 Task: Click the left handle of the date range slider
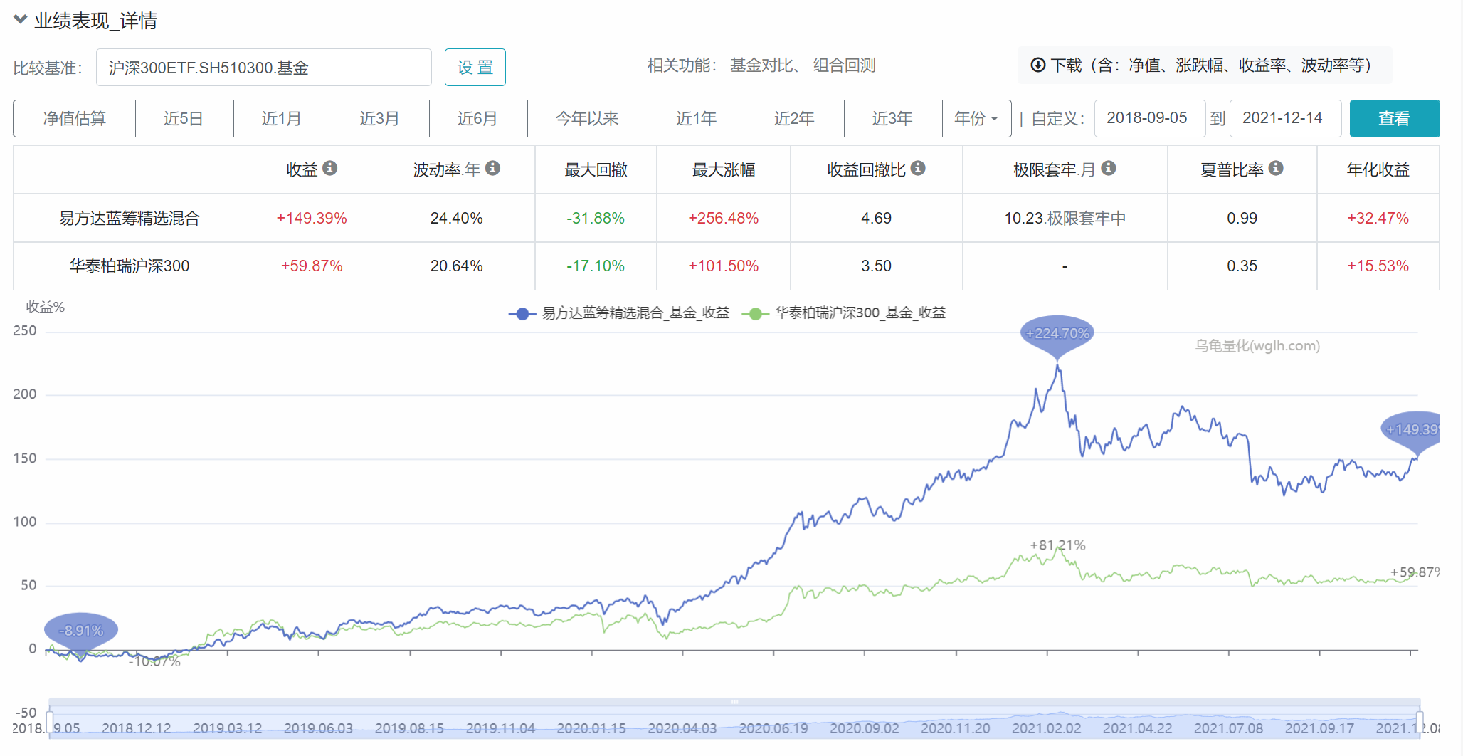point(50,722)
